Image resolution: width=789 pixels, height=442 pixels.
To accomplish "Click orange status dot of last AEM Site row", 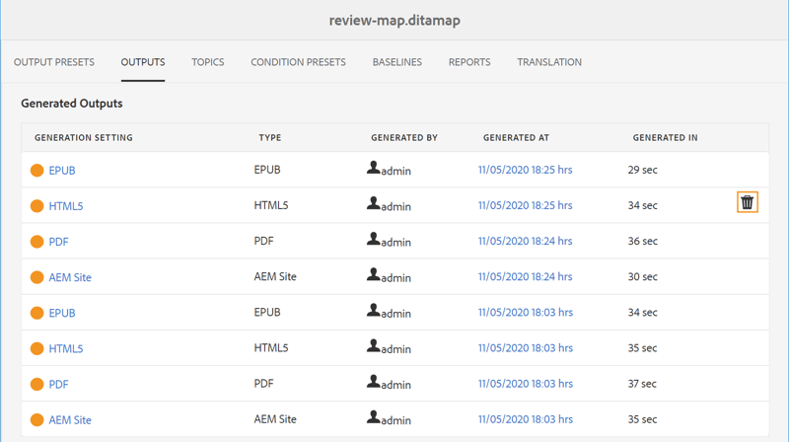I will 36,420.
